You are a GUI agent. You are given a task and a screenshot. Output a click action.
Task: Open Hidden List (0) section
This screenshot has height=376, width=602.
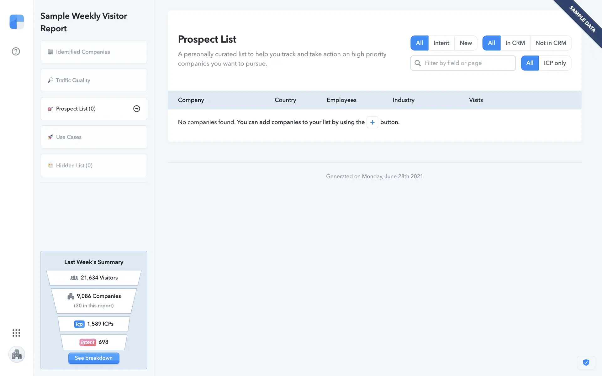(94, 165)
